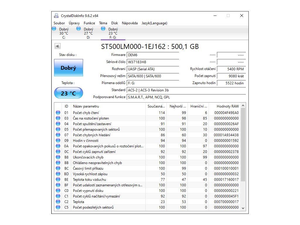The width and height of the screenshot is (300, 225).
Task: Select drive C: status orb
Action: coord(54,29)
